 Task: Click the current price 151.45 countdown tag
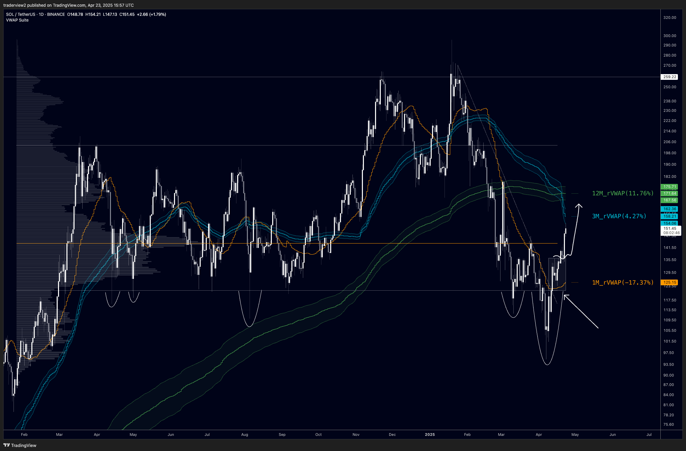[671, 231]
